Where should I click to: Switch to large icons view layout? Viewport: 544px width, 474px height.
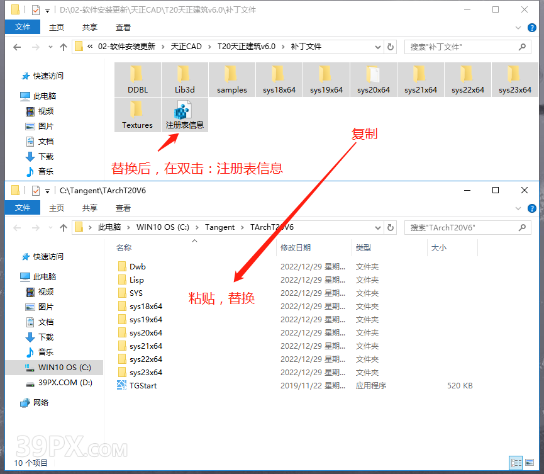point(530,463)
